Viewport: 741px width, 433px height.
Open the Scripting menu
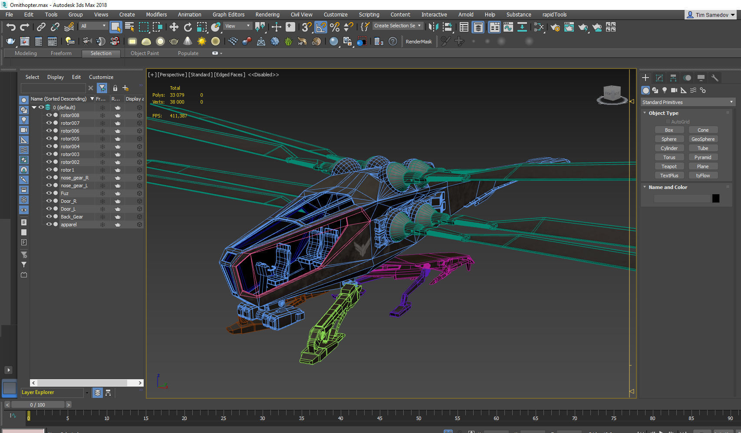pyautogui.click(x=369, y=14)
